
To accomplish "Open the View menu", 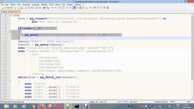I will (19, 5).
